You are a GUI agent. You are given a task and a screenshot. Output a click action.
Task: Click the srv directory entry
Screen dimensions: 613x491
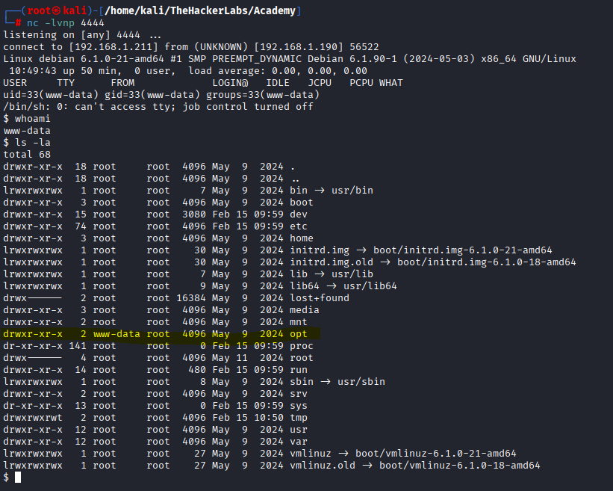(299, 393)
